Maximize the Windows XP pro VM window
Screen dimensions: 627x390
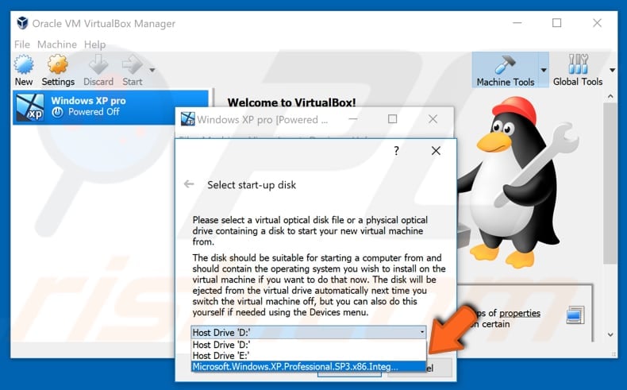coord(392,119)
